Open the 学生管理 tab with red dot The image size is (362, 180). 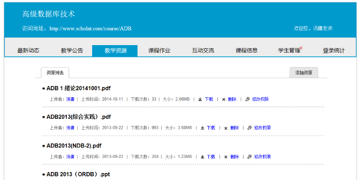289,51
